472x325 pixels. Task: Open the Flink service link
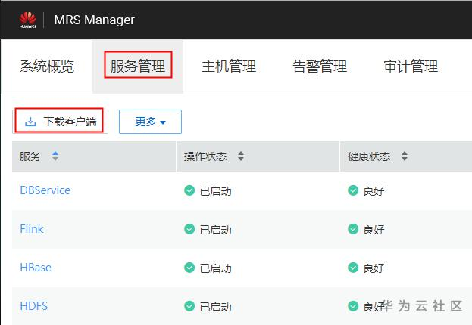click(x=32, y=229)
